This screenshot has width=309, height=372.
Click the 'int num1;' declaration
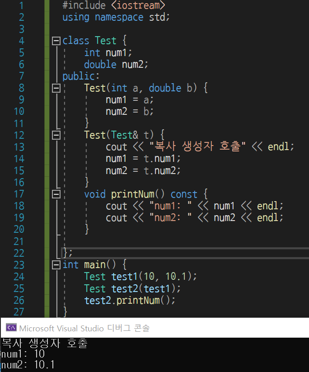click(108, 53)
